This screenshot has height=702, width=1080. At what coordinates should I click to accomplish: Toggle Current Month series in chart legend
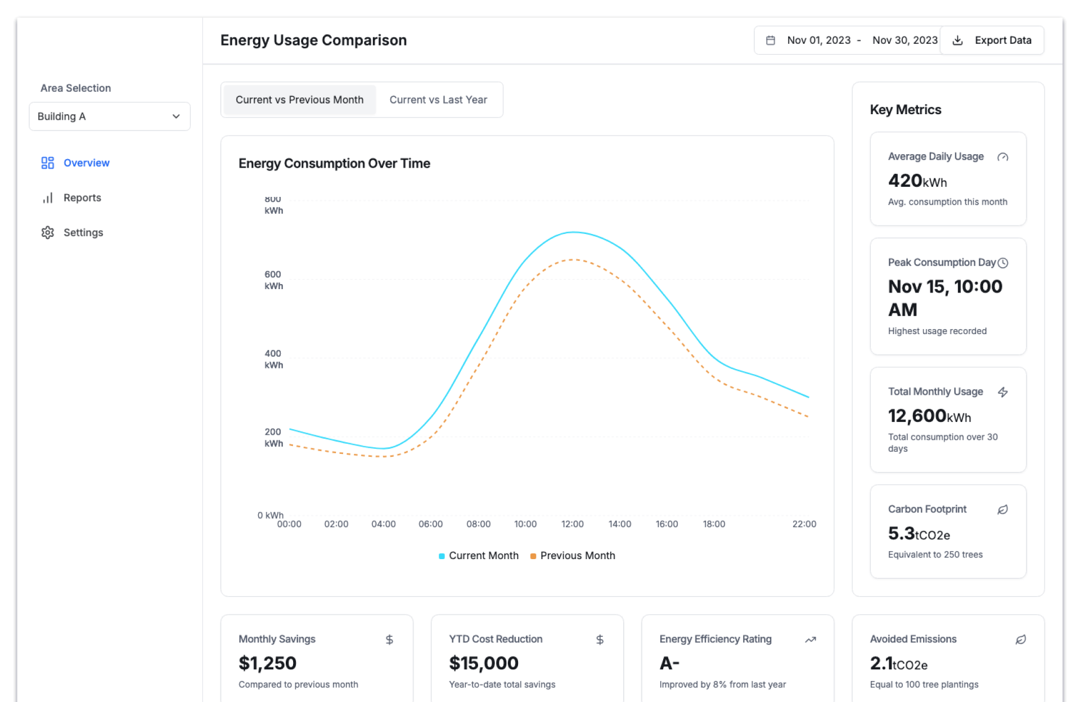coord(483,556)
